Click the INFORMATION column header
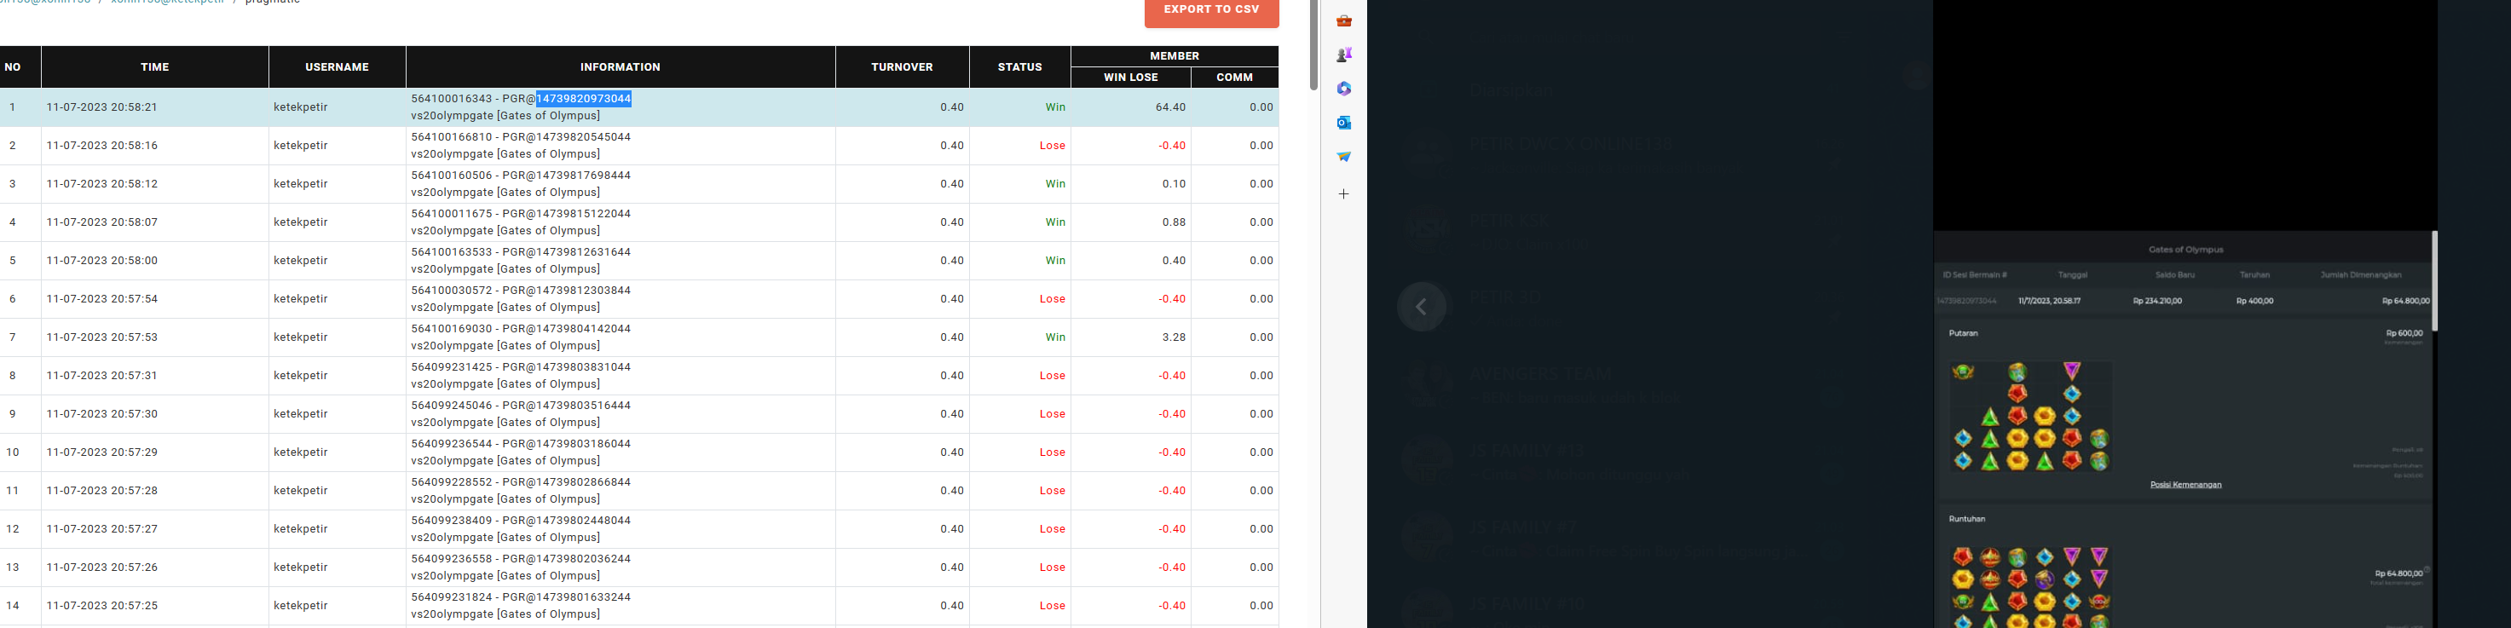 621,67
